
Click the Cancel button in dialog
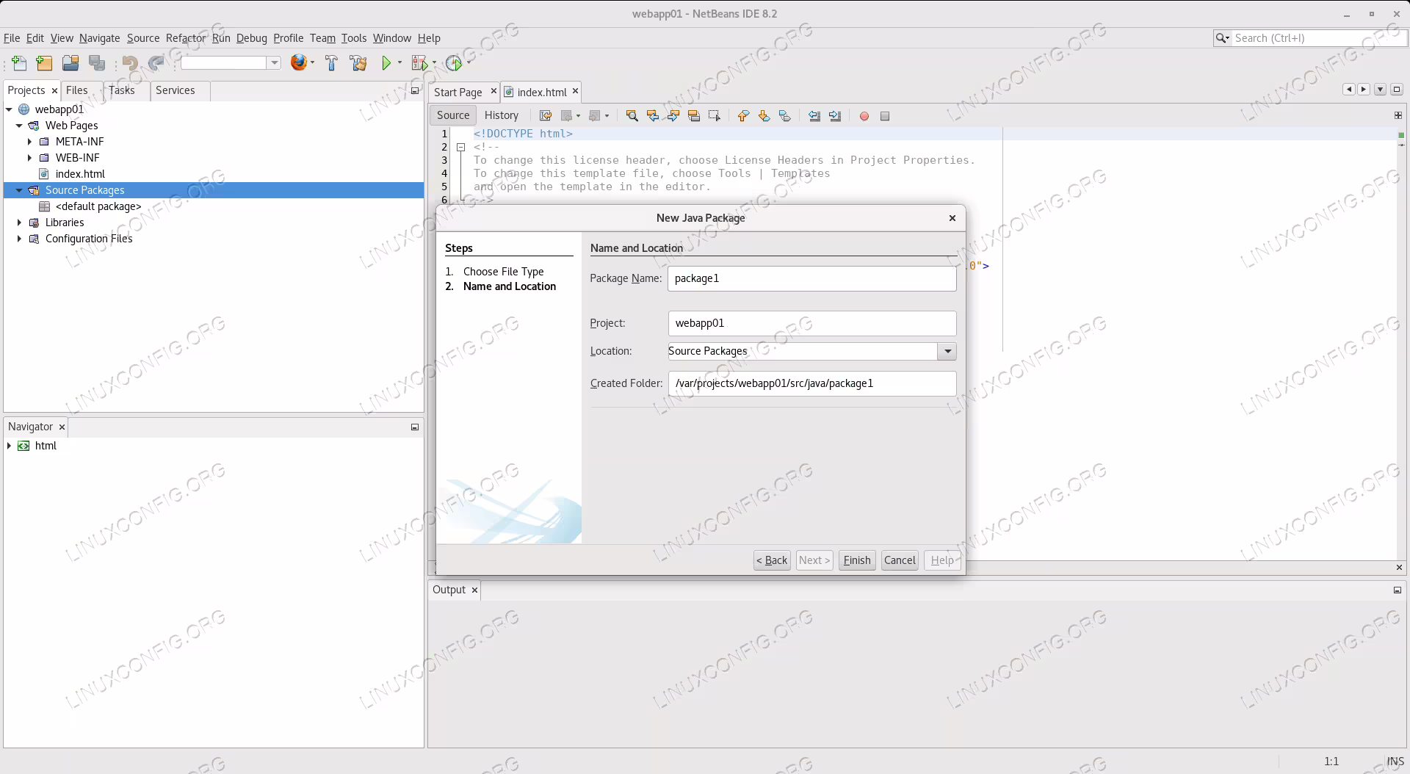(900, 560)
